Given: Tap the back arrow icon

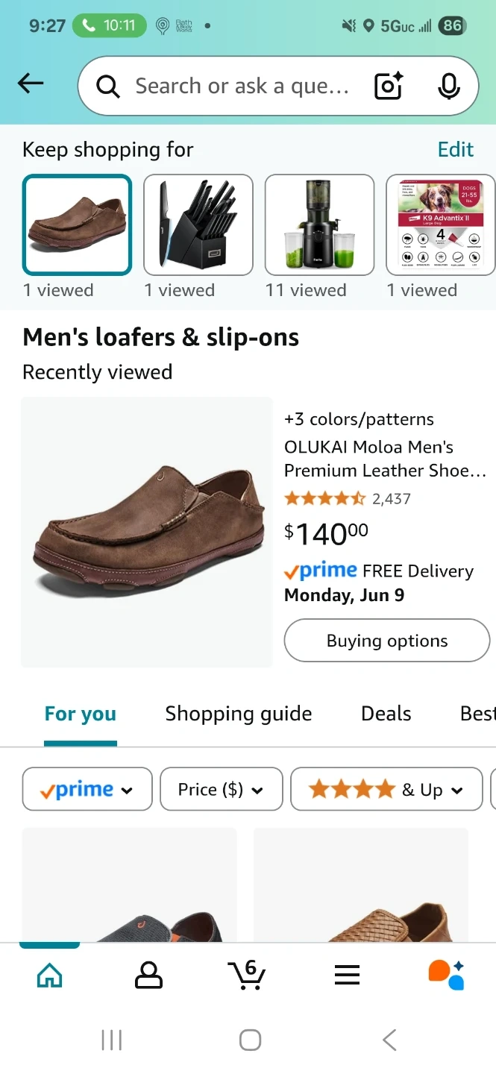Looking at the screenshot, I should (x=31, y=84).
